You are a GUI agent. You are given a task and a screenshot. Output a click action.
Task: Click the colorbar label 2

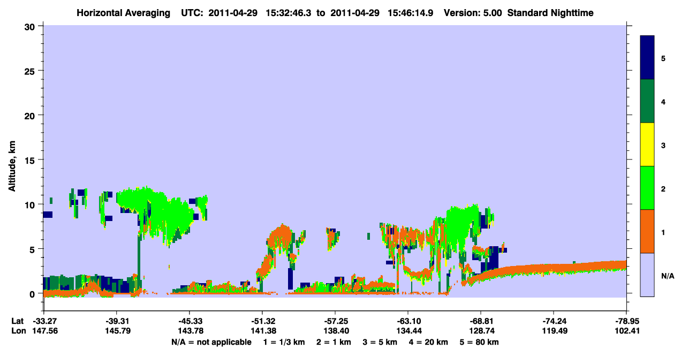tap(663, 189)
